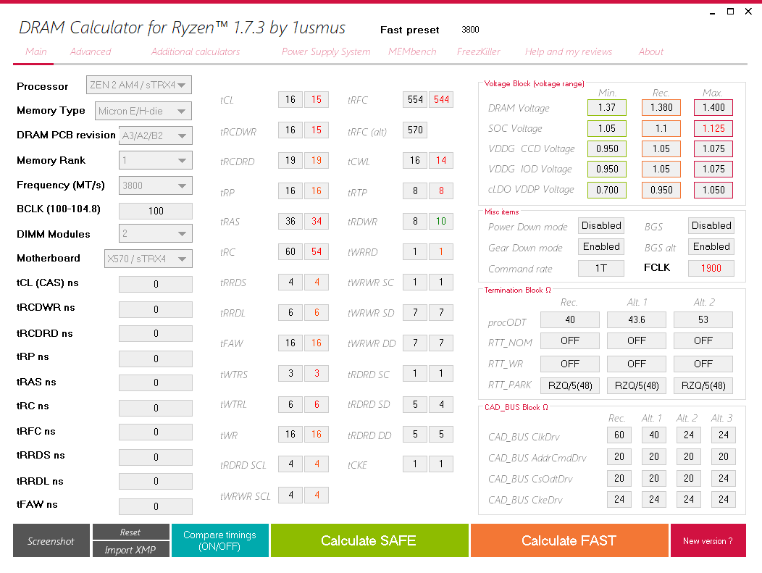Open the Additional calculators tab
Image resolution: width=762 pixels, height=573 pixels.
(196, 51)
